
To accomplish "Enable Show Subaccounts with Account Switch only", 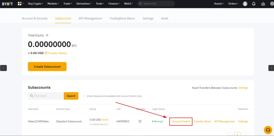I will (84, 96).
